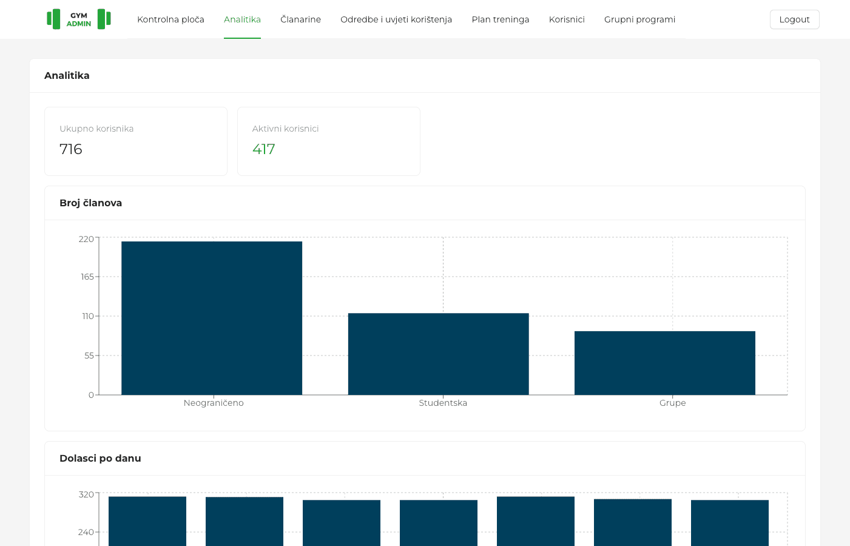Select the Ukupno korisnika card
The height and width of the screenshot is (546, 850).
pyautogui.click(x=136, y=141)
